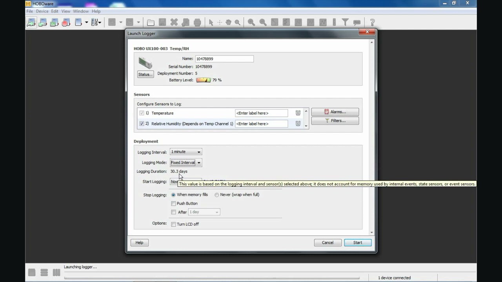This screenshot has height=282, width=502.
Task: Click the Relative Humidity label input field
Action: (x=261, y=123)
